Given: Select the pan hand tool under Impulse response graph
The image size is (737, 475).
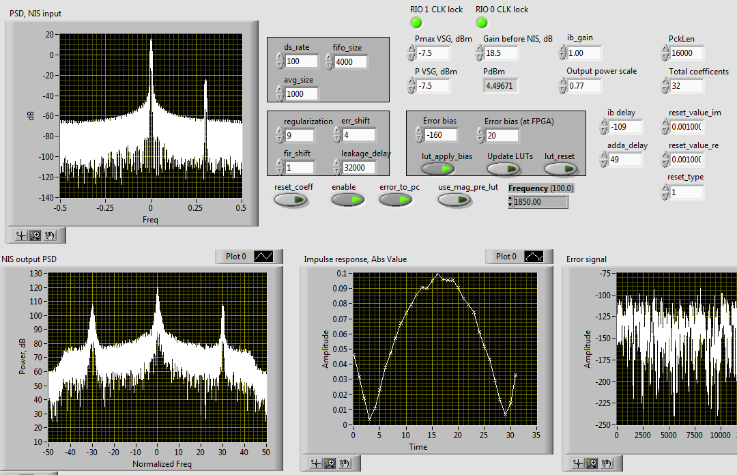Looking at the screenshot, I should point(345,463).
